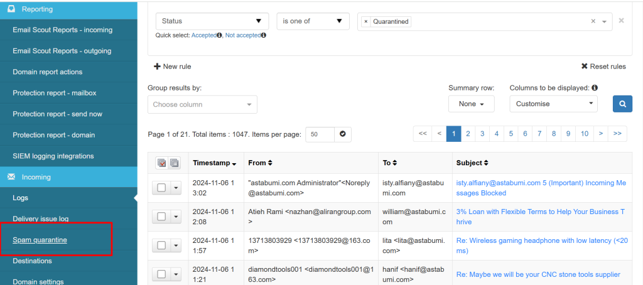Expand the 'is one of' operator dropdown
643x285 pixels.
pos(313,21)
